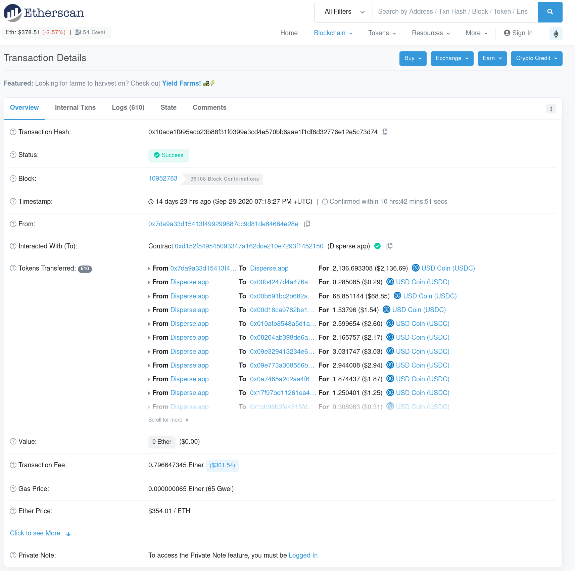This screenshot has height=571, width=575.
Task: Switch to the Logs (610) tab
Action: coord(128,107)
